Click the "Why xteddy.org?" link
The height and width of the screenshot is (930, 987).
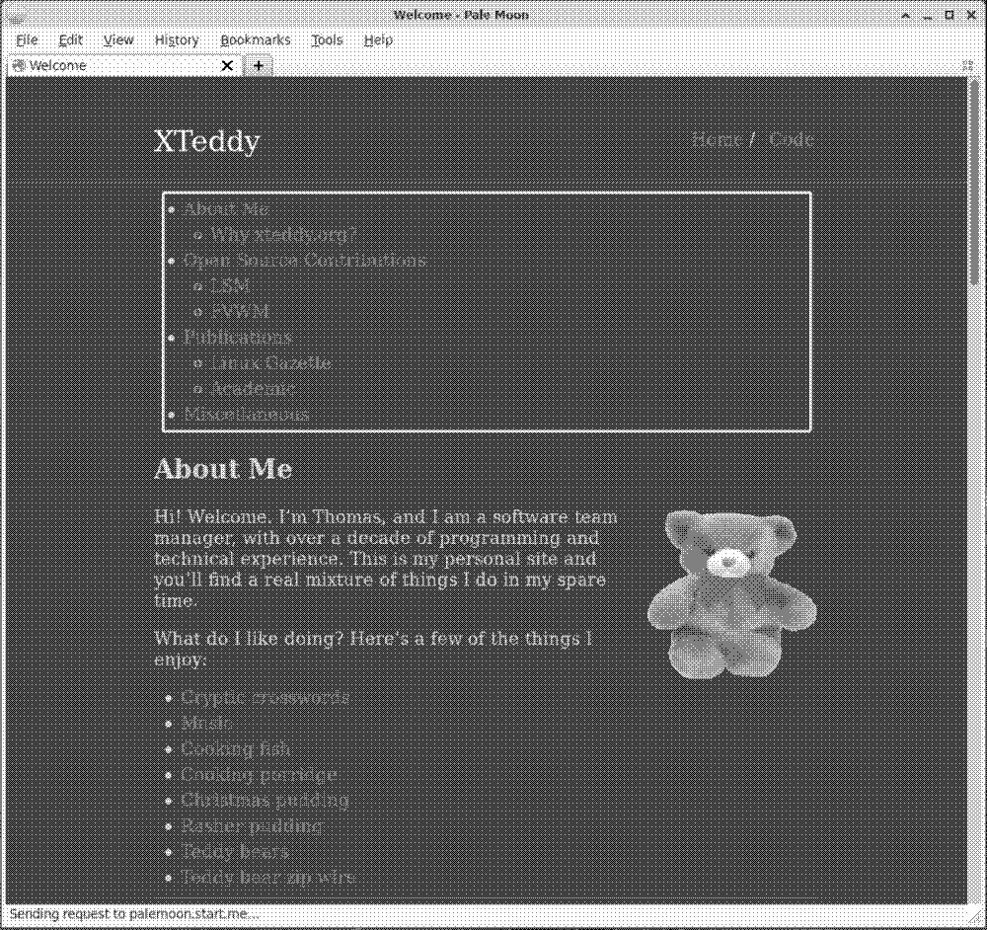tap(283, 234)
